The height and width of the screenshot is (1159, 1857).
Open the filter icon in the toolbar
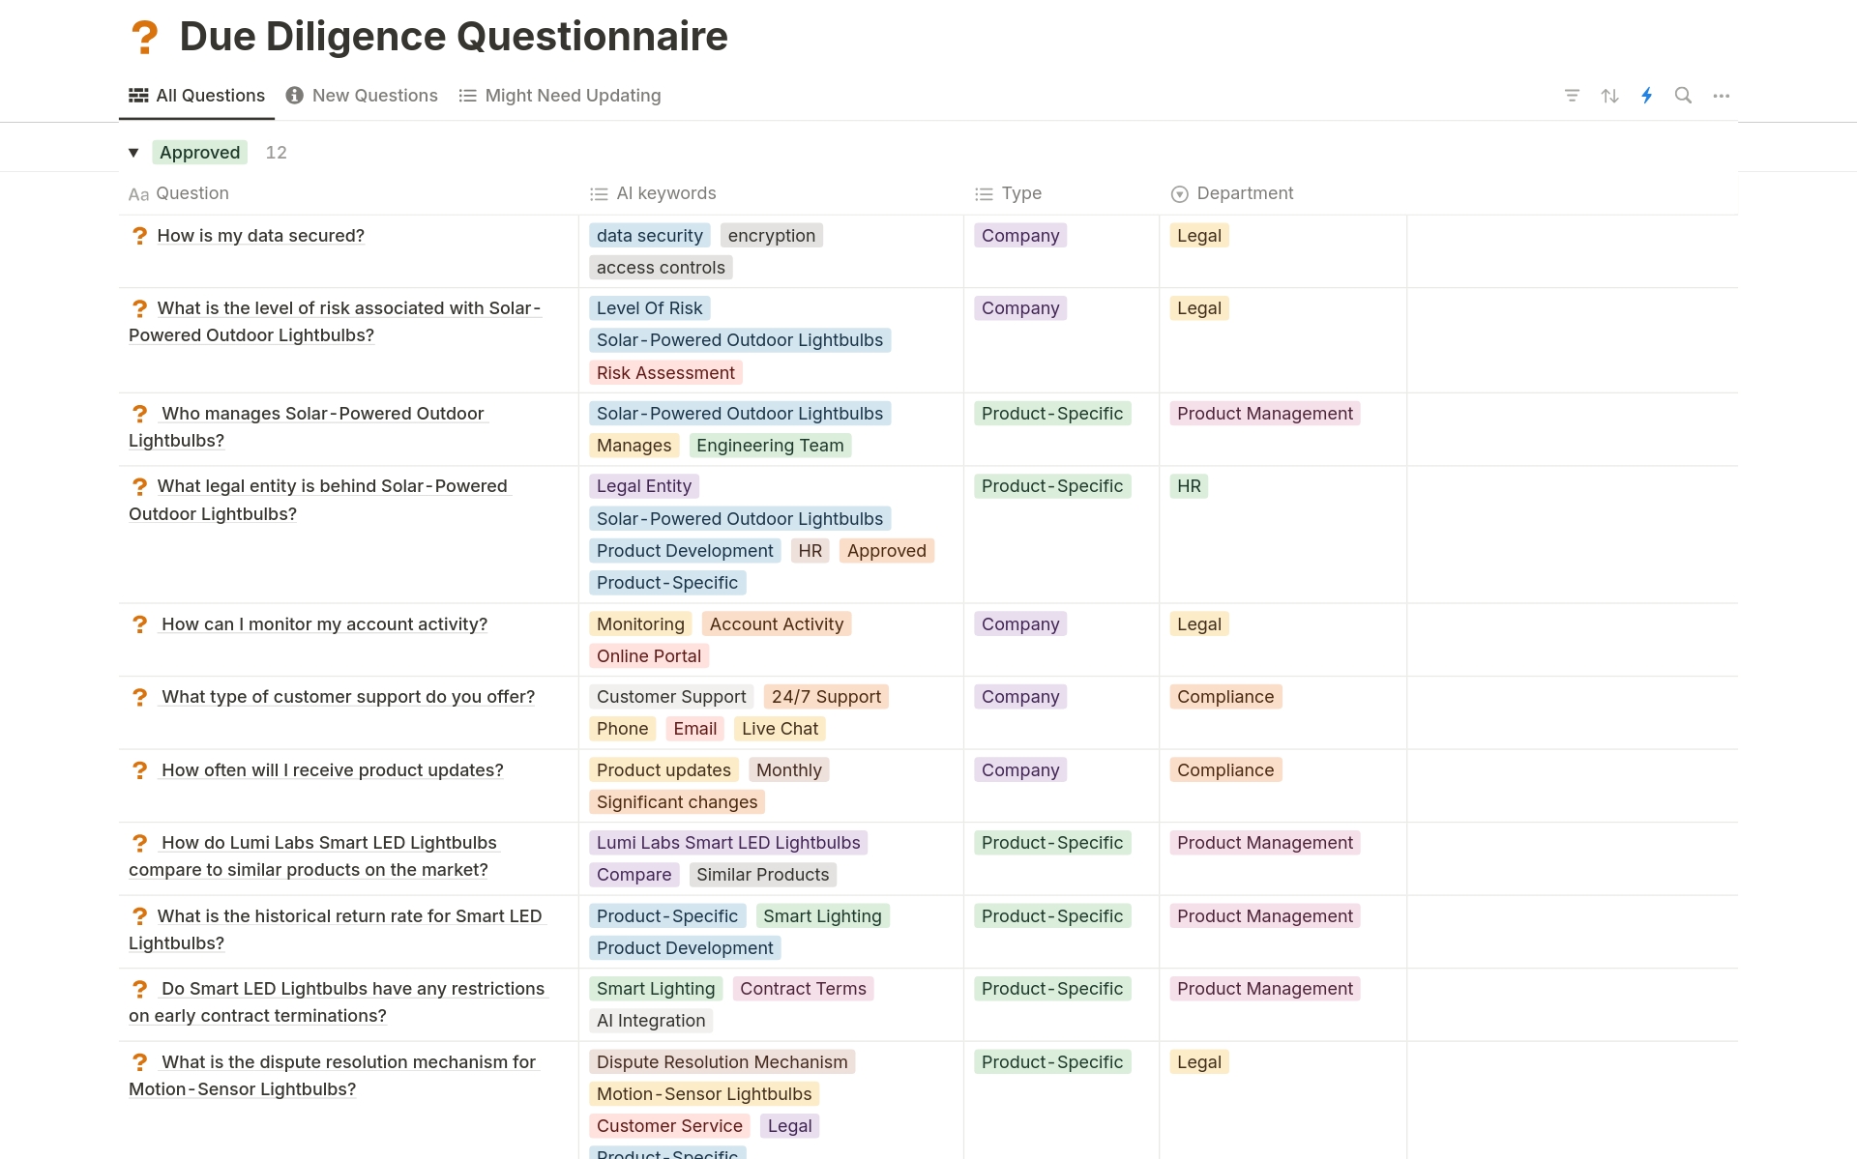point(1572,96)
